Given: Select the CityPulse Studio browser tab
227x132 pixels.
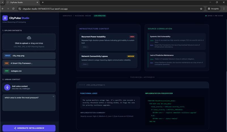Looking at the screenshot, I should [22, 3].
